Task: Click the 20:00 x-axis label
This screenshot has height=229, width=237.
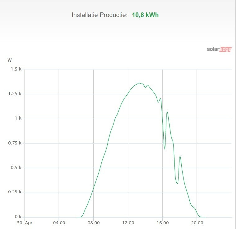Action: [x=197, y=223]
